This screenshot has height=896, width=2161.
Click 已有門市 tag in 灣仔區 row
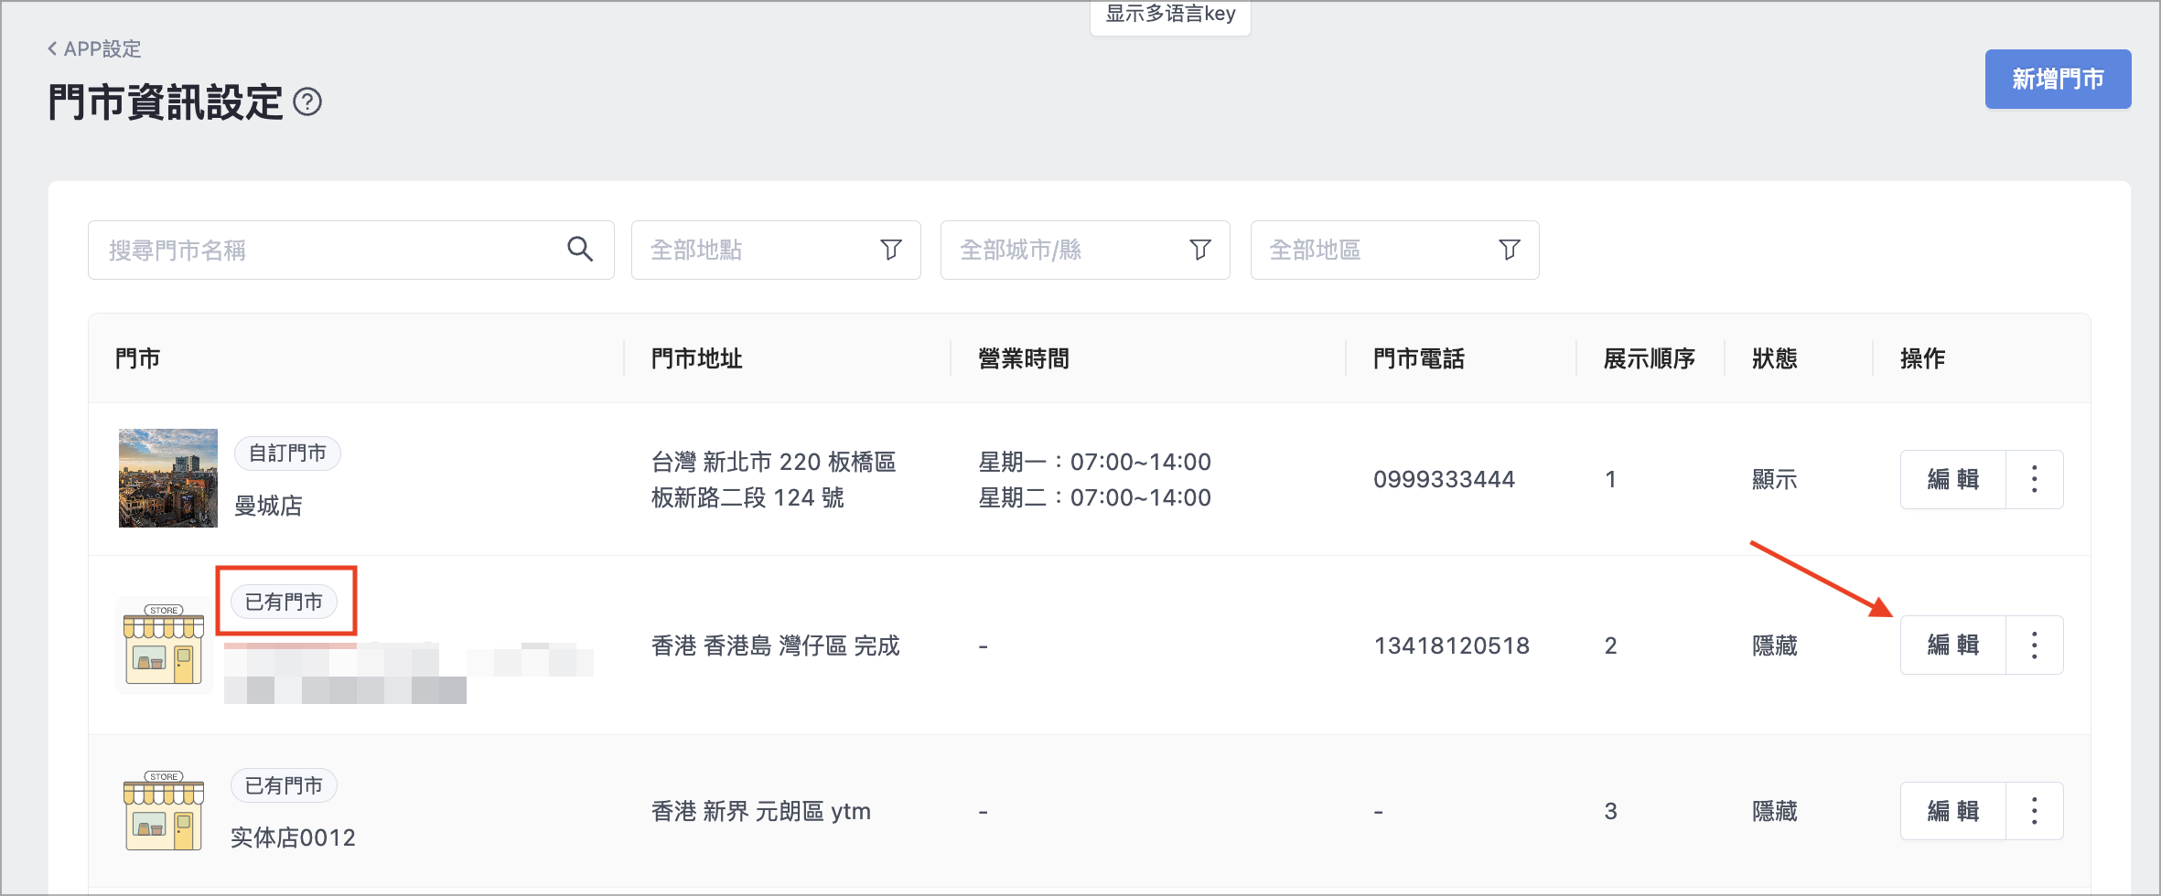(284, 603)
